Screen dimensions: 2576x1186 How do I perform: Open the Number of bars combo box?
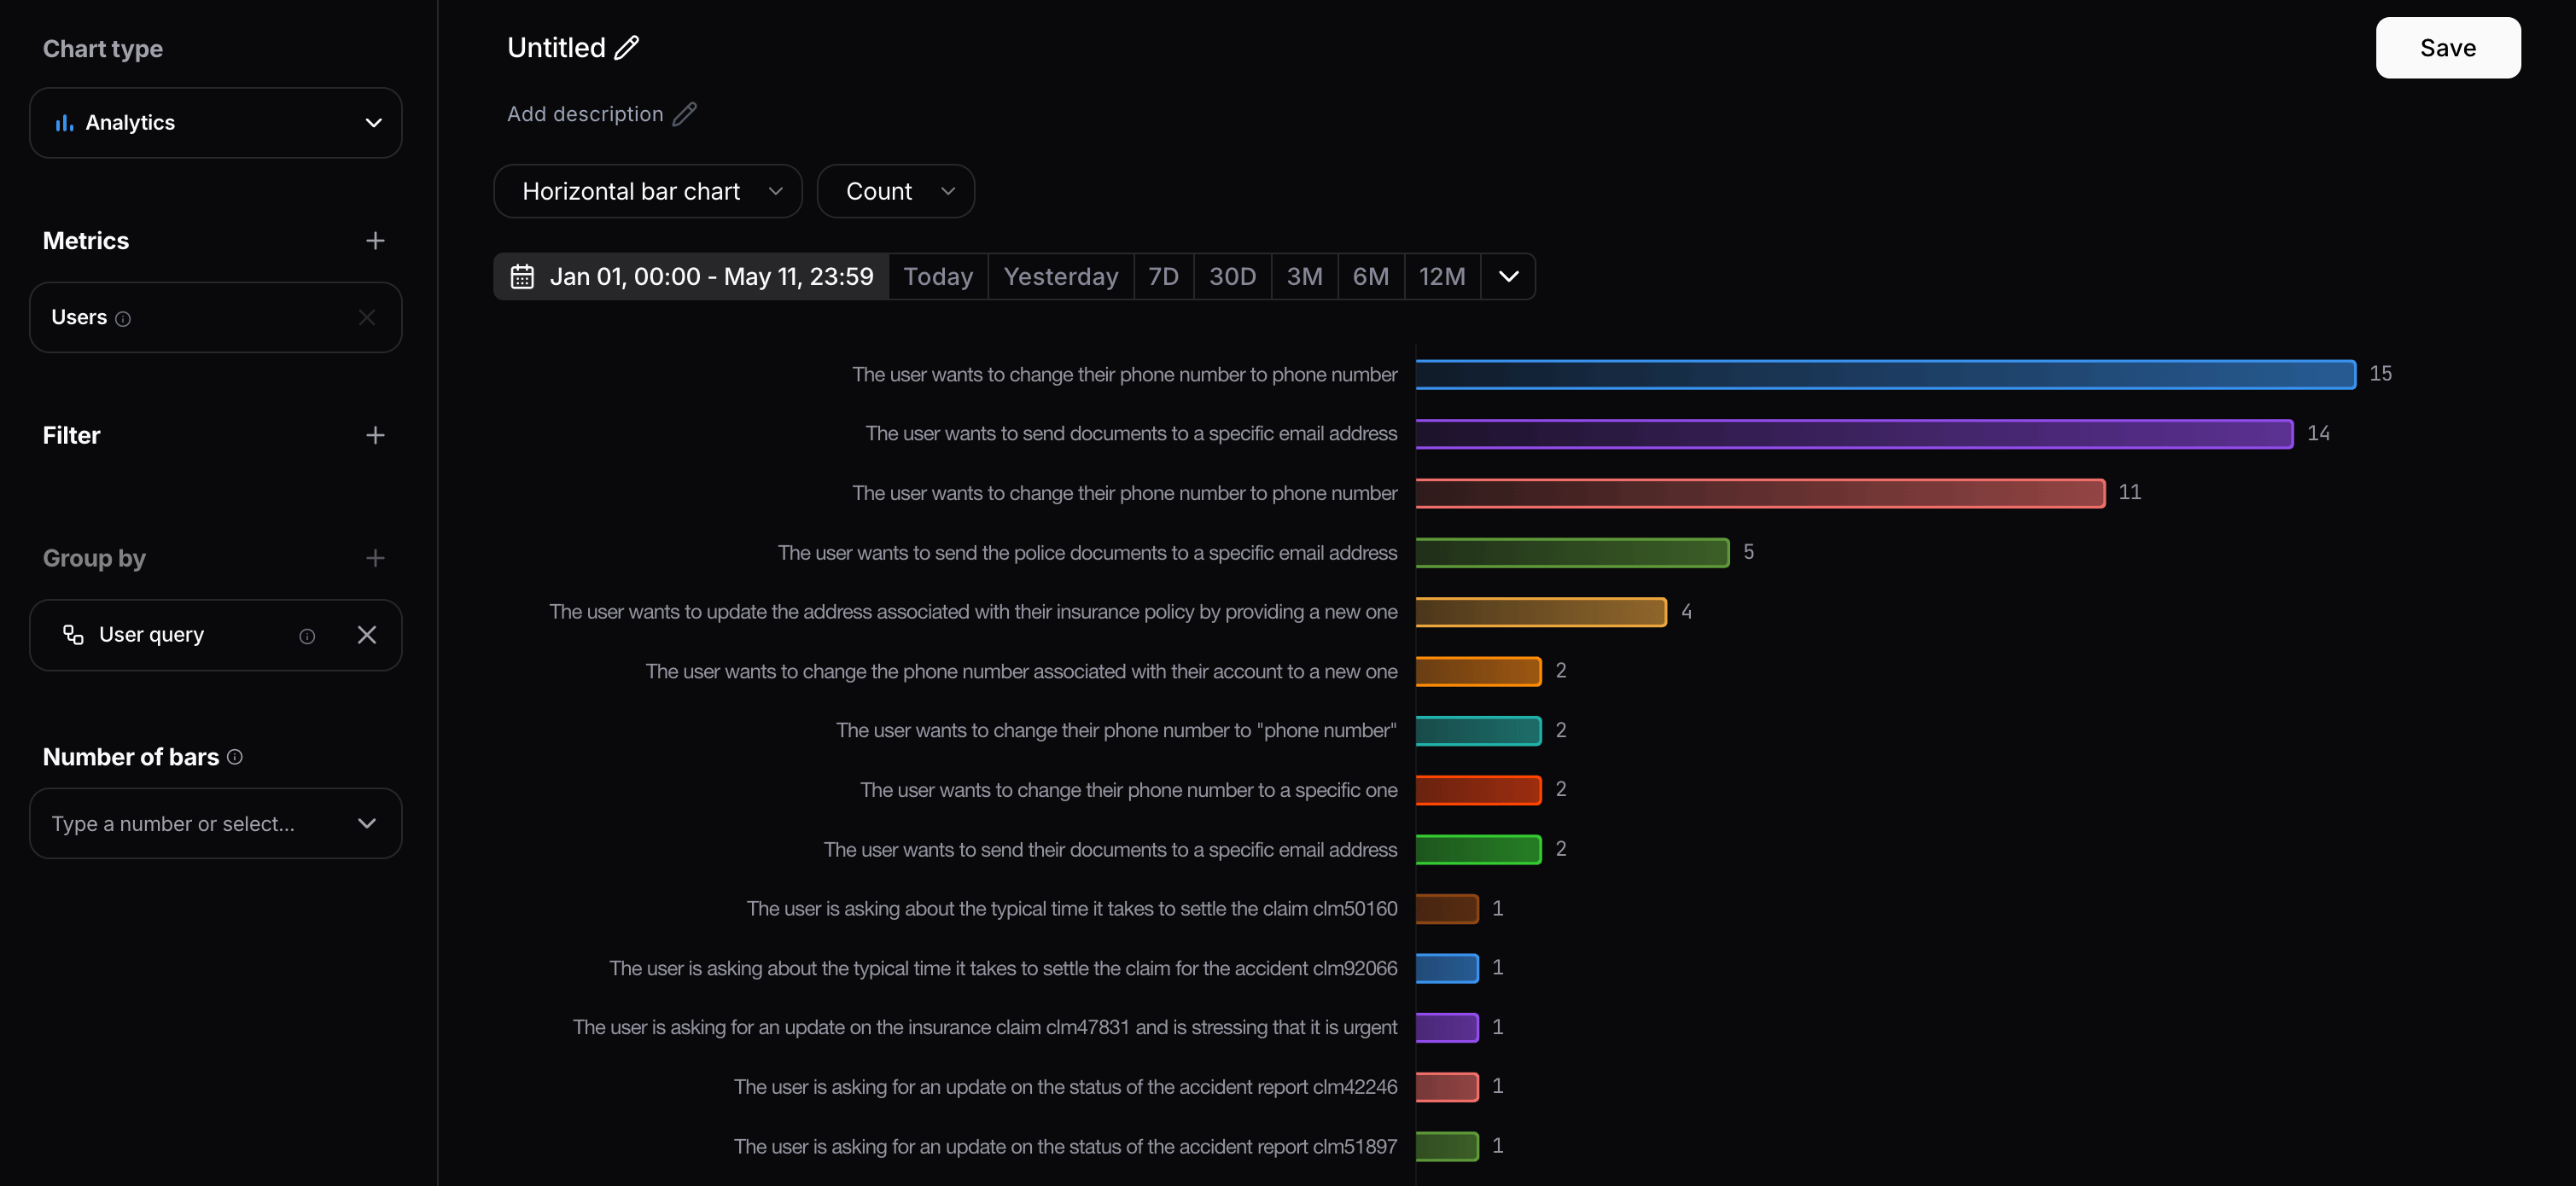click(216, 823)
